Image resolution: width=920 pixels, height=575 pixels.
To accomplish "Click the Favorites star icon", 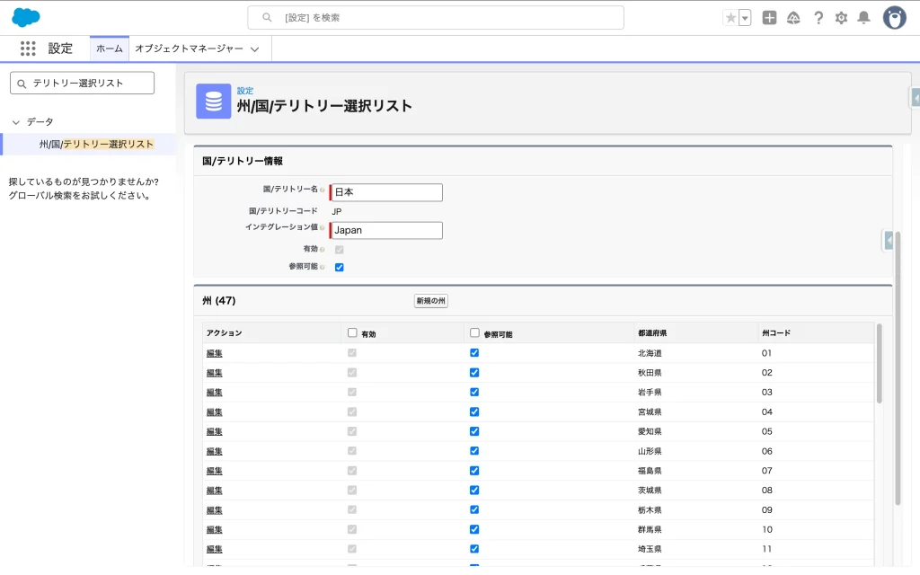I will point(730,18).
